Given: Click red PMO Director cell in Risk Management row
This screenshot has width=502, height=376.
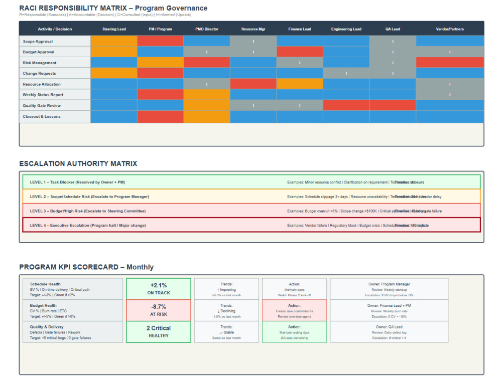Looking at the screenshot, I should pyautogui.click(x=207, y=63).
